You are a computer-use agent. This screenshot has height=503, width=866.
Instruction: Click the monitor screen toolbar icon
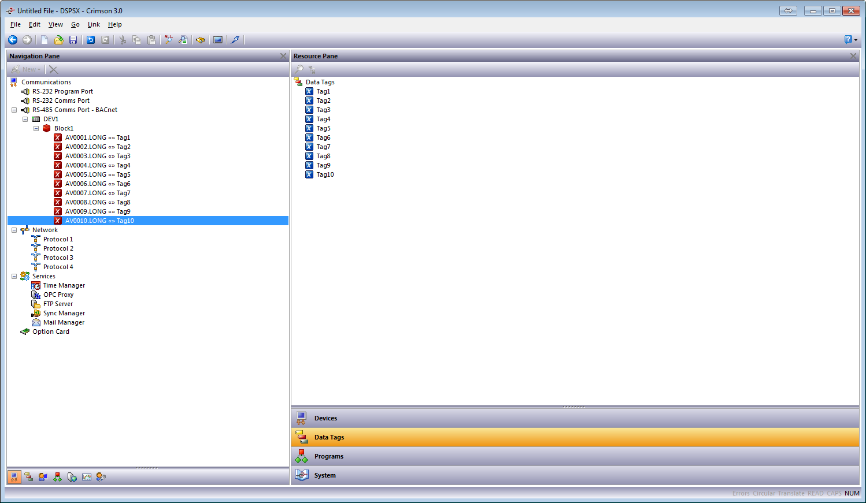[218, 40]
